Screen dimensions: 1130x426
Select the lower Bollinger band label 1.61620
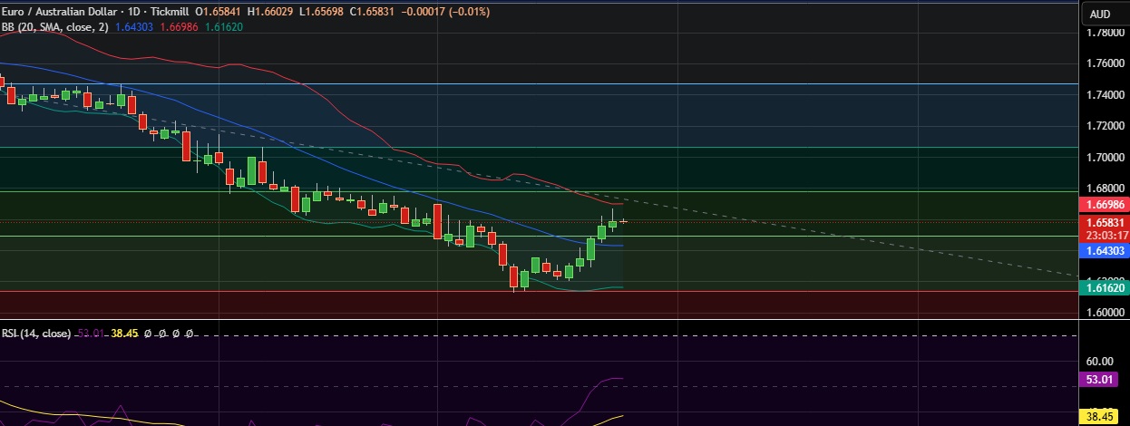coord(1104,287)
